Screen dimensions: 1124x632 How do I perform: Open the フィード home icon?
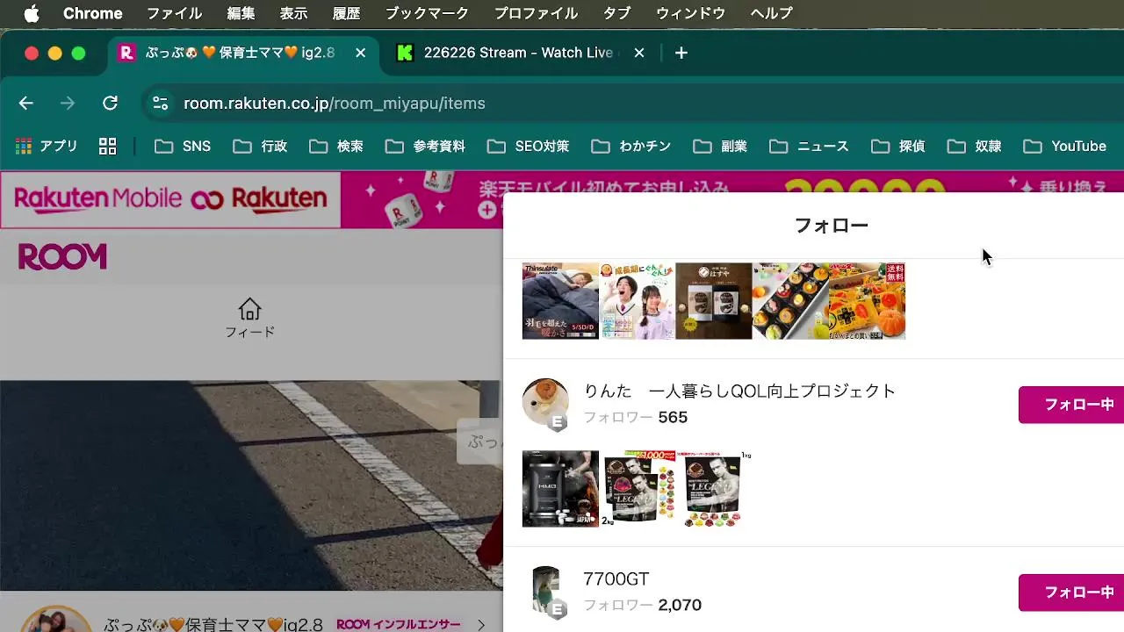[x=249, y=318]
